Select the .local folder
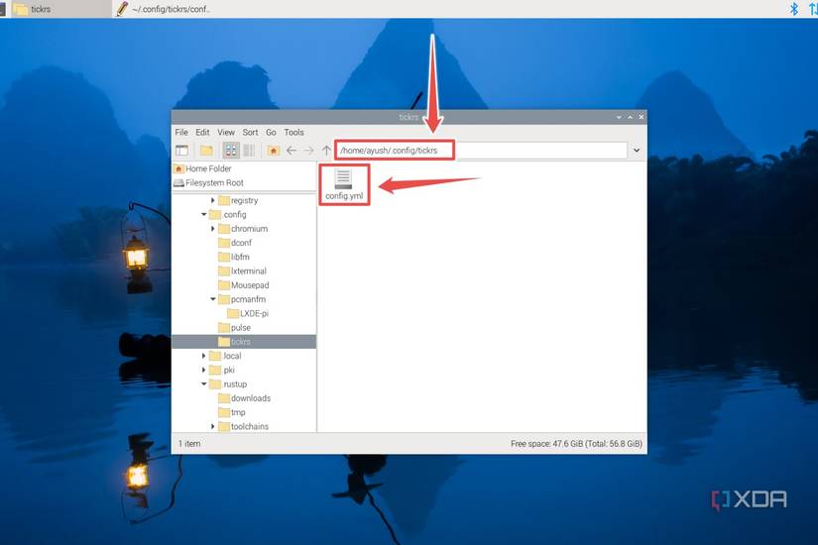Viewport: 818px width, 545px height. [225, 356]
